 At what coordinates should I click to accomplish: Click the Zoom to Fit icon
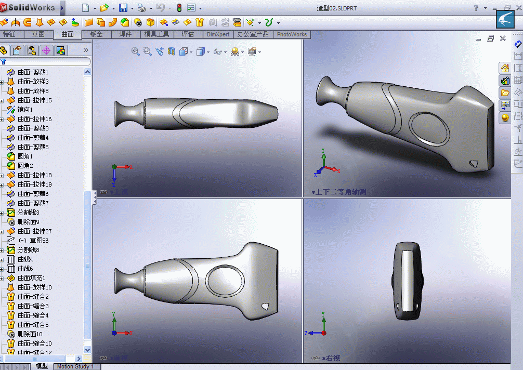coord(135,51)
